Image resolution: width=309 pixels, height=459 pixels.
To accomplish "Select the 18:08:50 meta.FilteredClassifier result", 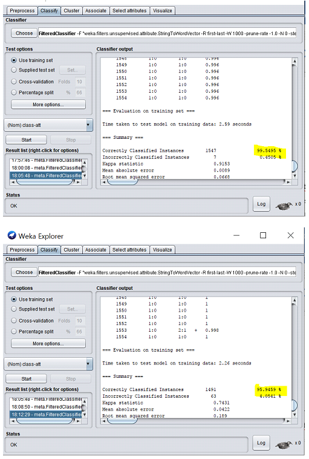I will 47,407.
